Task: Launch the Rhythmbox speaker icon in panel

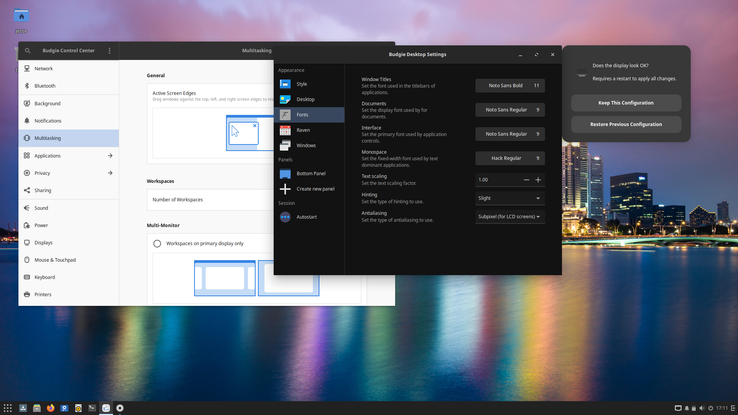Action: pos(78,408)
